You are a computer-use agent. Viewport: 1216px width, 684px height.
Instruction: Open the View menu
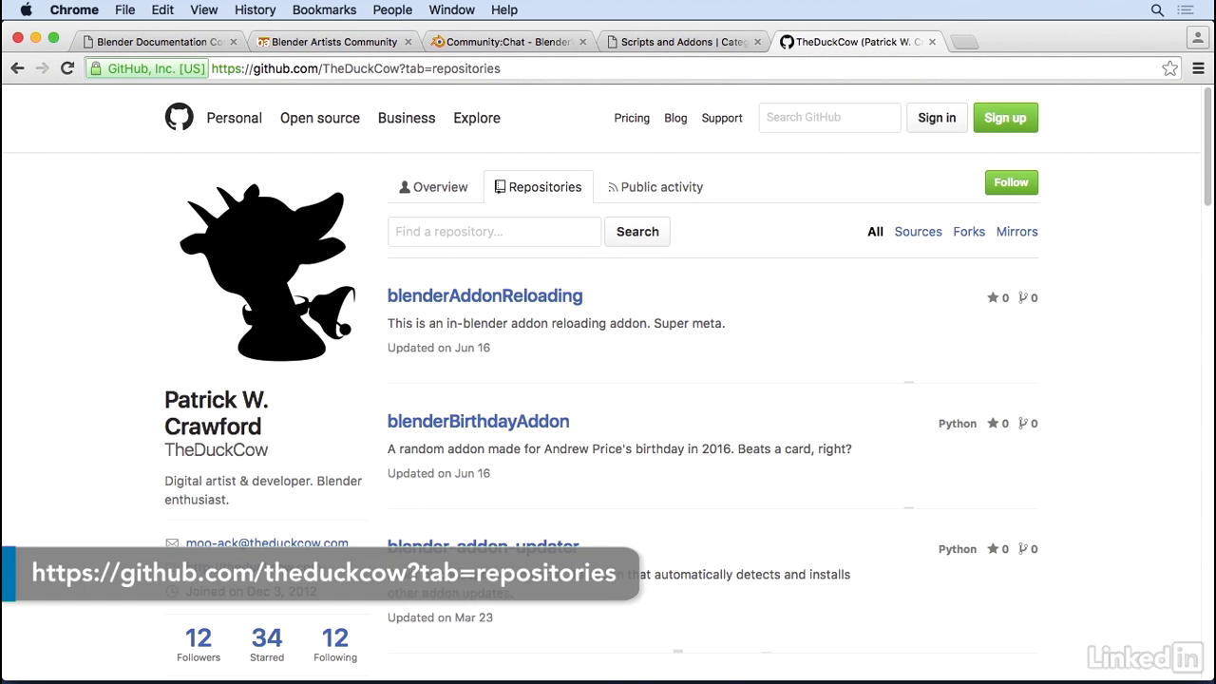tap(203, 9)
